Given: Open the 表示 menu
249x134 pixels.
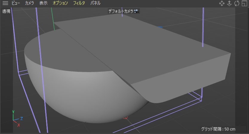Looking at the screenshot, I should tap(43, 3).
